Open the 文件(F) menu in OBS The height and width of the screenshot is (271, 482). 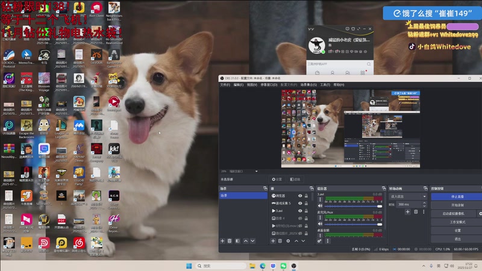click(x=225, y=85)
